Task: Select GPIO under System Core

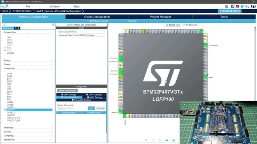Action: coord(9,40)
